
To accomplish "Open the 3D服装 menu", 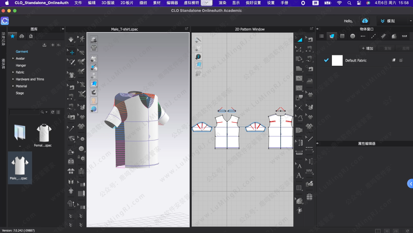I will (x=108, y=3).
